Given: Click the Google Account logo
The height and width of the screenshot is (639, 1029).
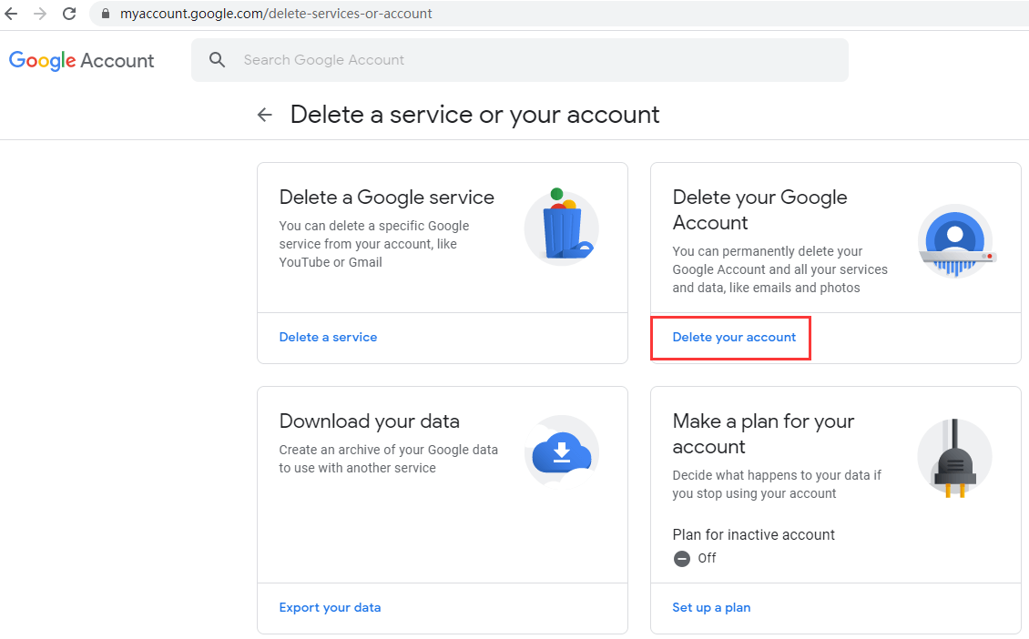Looking at the screenshot, I should (81, 60).
